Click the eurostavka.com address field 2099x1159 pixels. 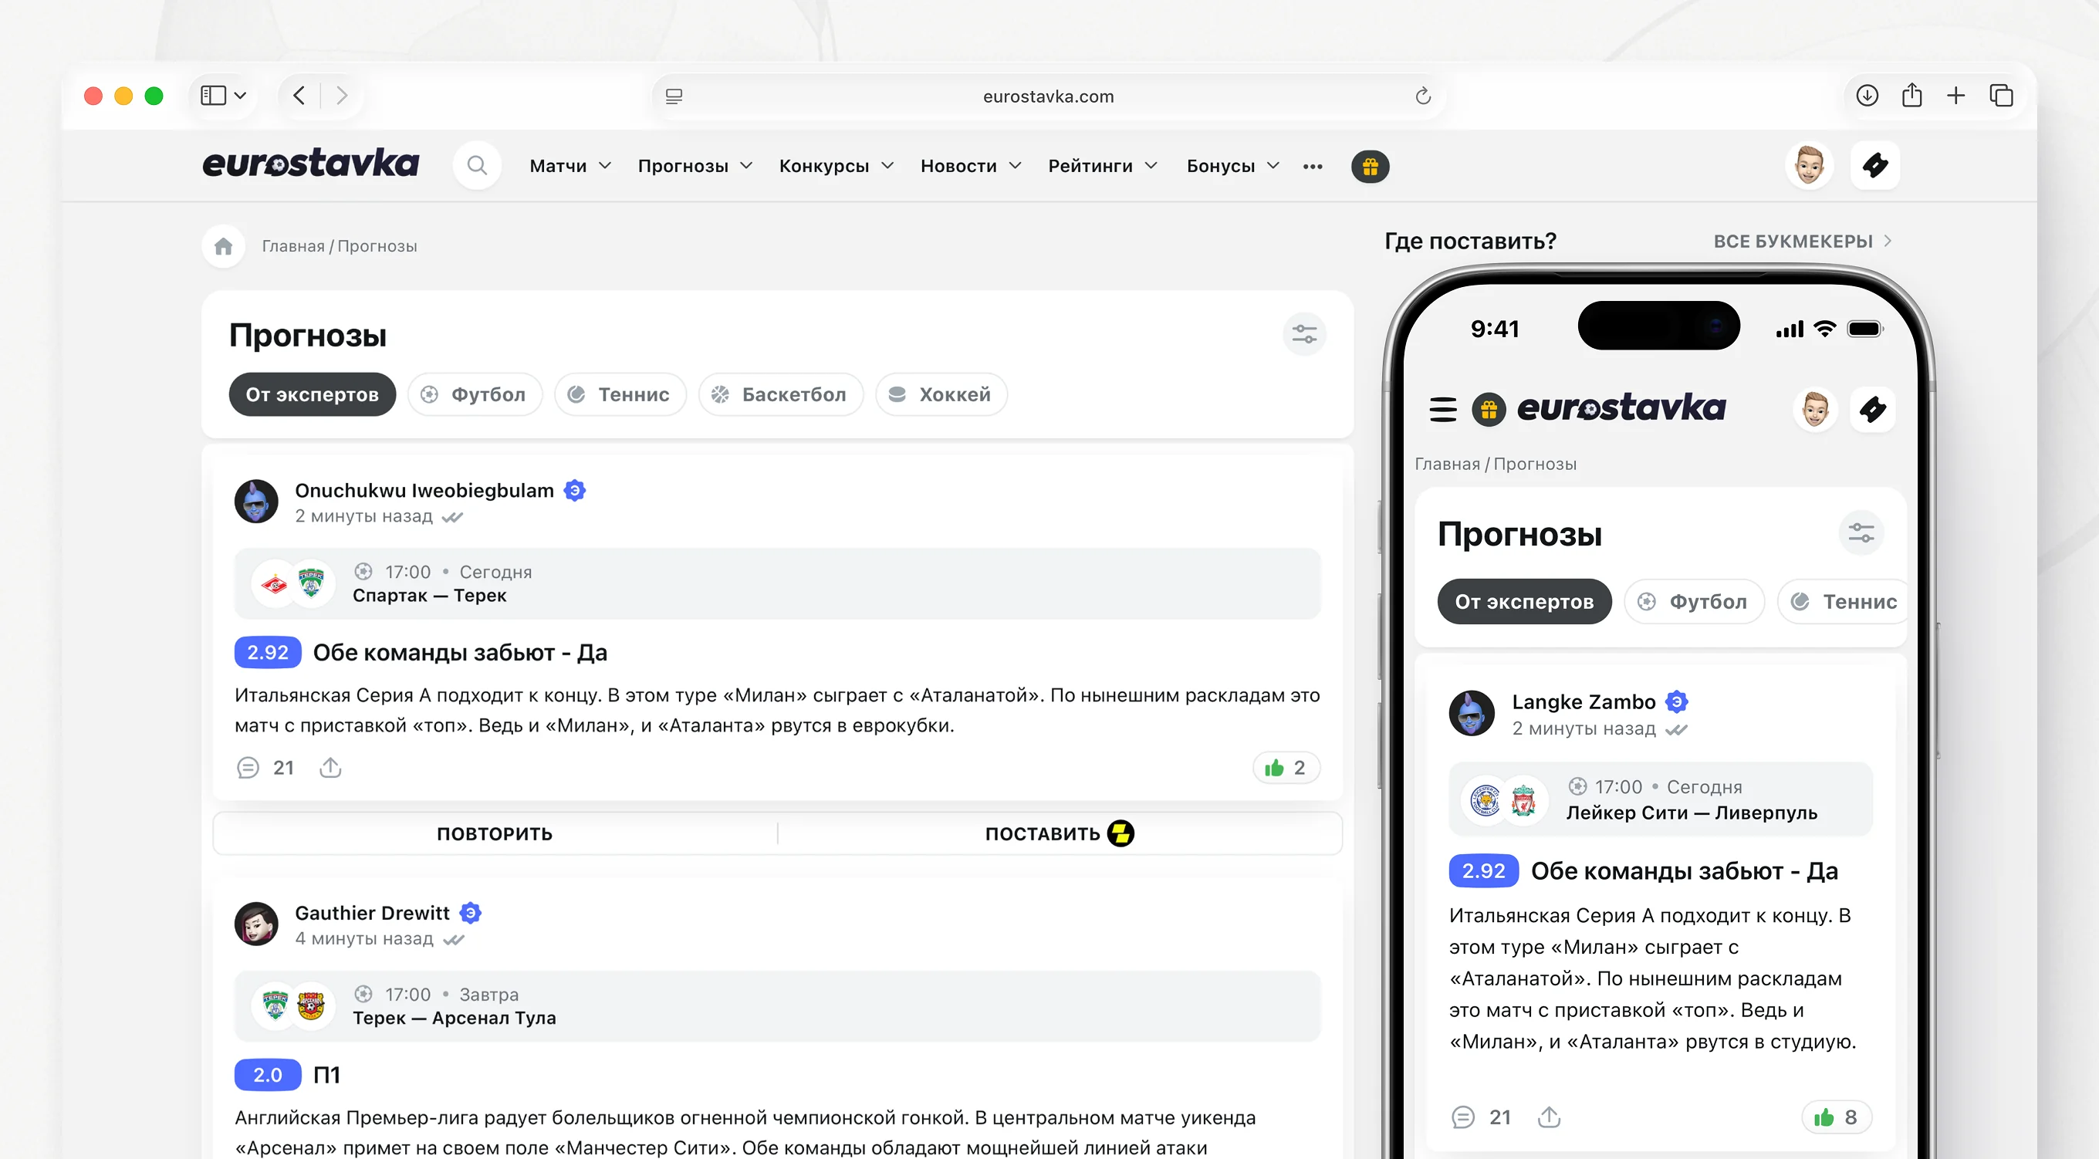pos(1048,96)
